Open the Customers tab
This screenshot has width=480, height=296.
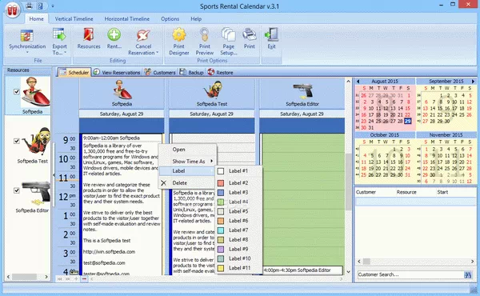(160, 72)
